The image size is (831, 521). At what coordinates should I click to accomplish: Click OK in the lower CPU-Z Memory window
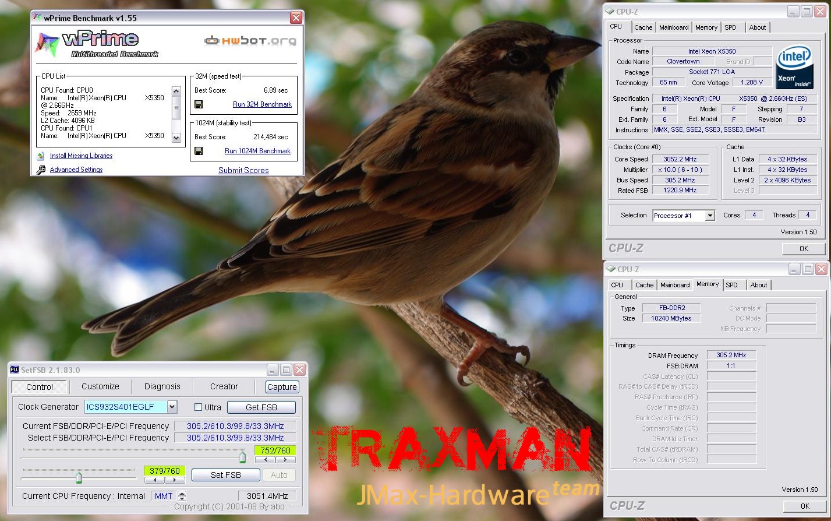point(805,506)
